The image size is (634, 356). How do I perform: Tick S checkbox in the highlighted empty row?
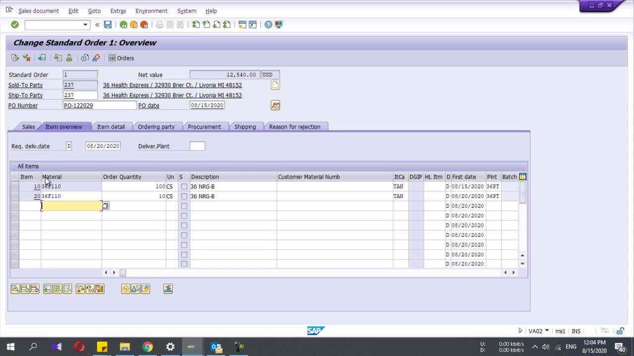[184, 206]
